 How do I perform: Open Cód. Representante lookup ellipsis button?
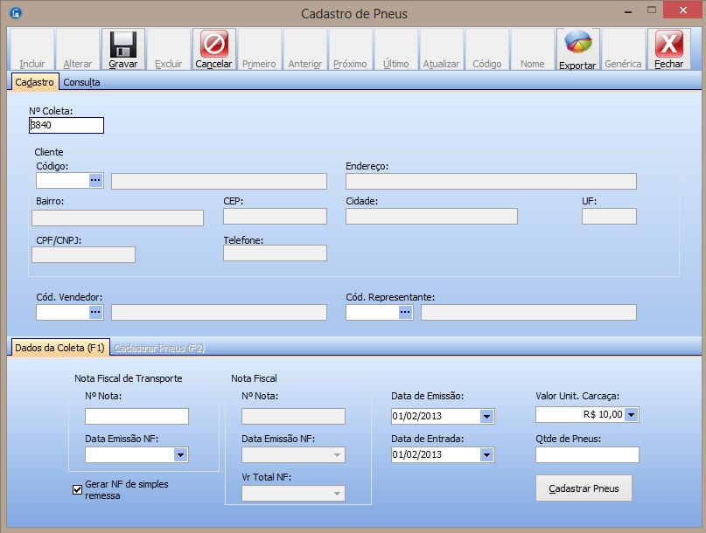[x=405, y=312]
